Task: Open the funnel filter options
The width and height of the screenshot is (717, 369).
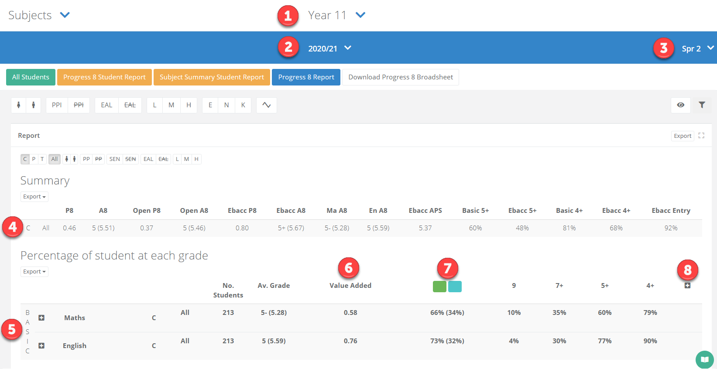Action: [702, 105]
